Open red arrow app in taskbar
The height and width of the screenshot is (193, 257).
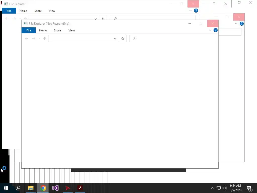point(68,188)
